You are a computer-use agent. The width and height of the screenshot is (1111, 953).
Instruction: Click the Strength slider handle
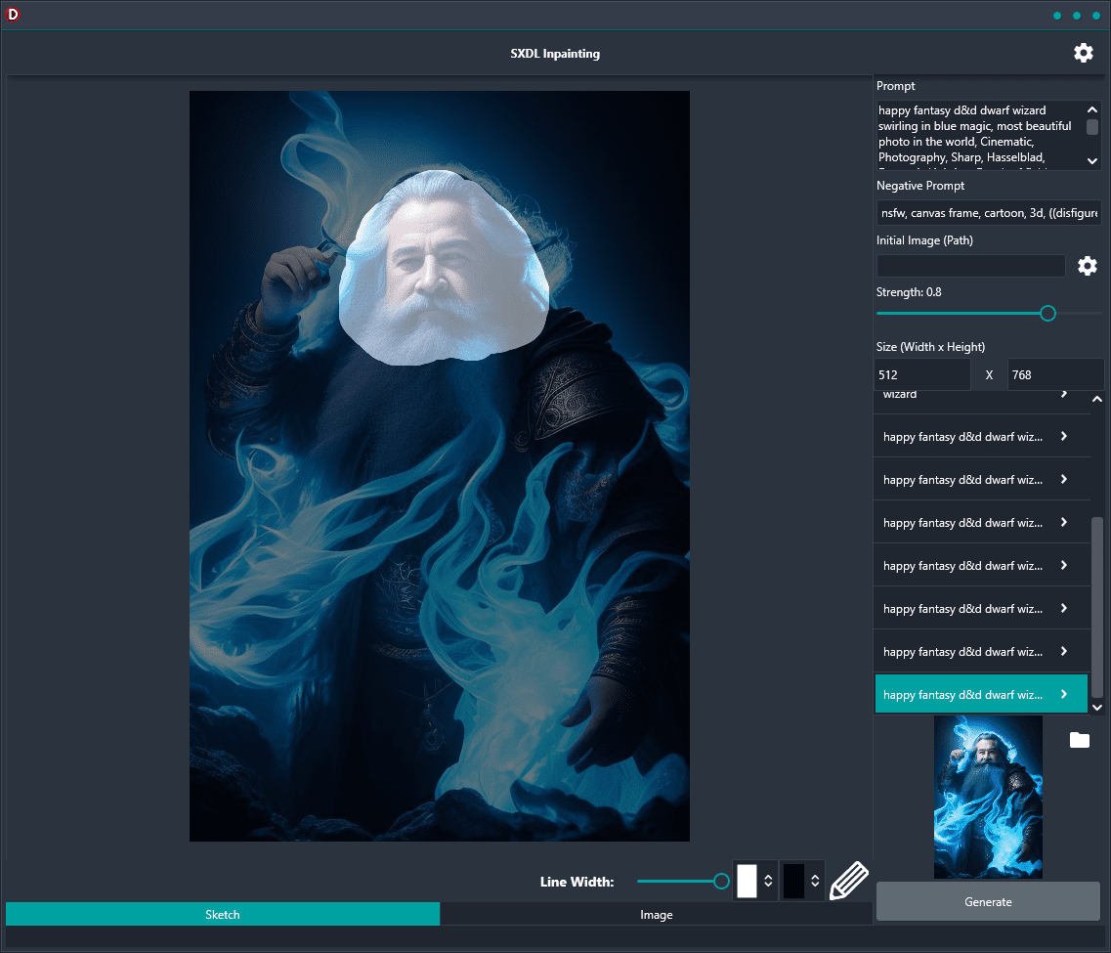coord(1047,313)
